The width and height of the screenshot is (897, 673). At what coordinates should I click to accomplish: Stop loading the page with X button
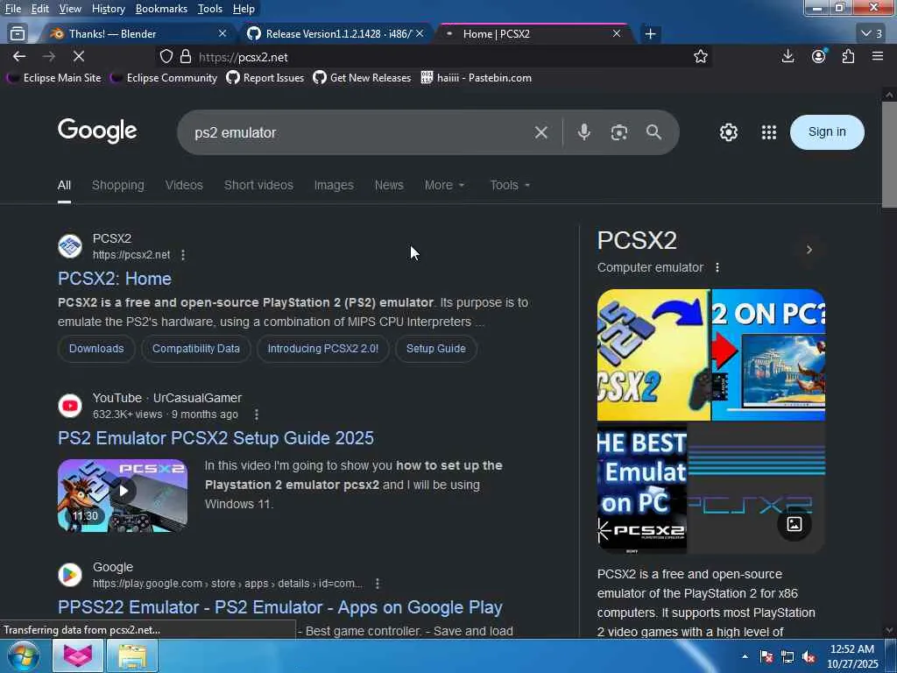78,56
